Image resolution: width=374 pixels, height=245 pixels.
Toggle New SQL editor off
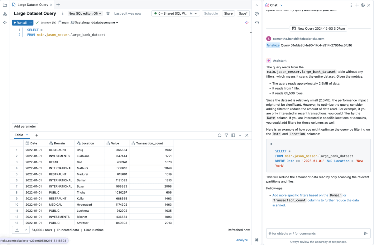[85, 13]
